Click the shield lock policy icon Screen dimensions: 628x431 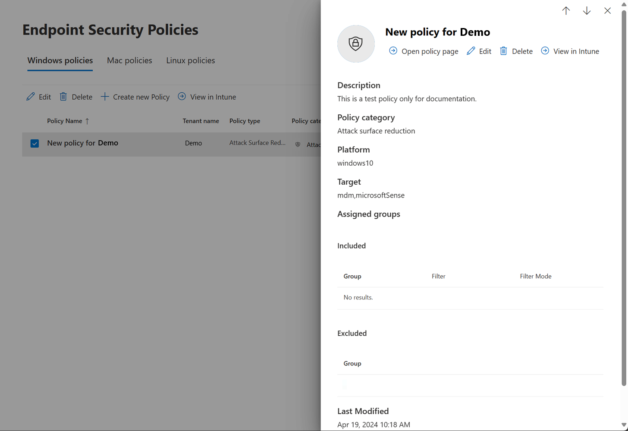(355, 44)
